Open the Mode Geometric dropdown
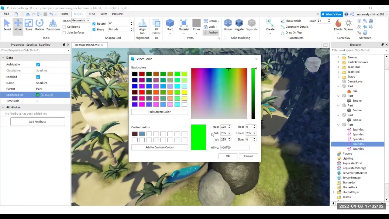The height and width of the screenshot is (219, 389). coord(81,21)
